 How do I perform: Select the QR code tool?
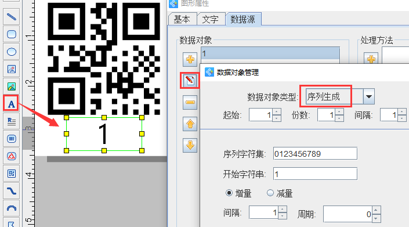[x=11, y=174]
